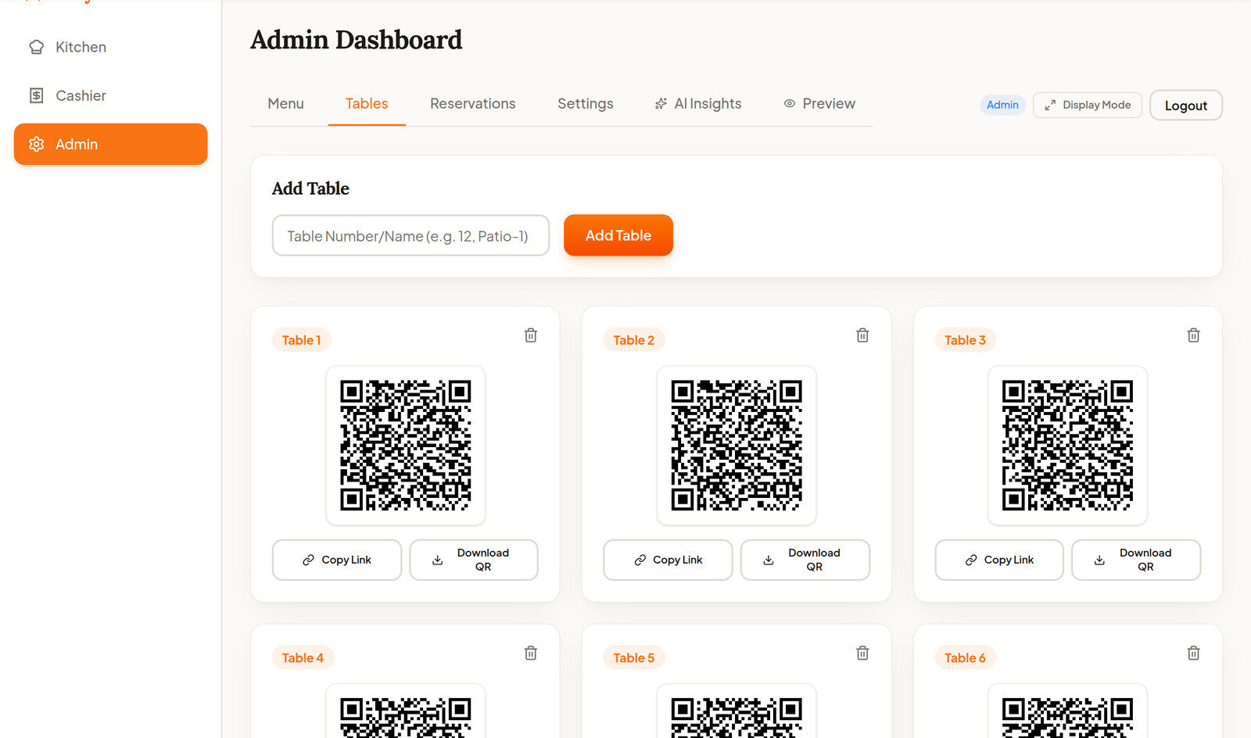This screenshot has width=1251, height=738.
Task: Click the AI Insights sparkle icon
Action: [661, 103]
